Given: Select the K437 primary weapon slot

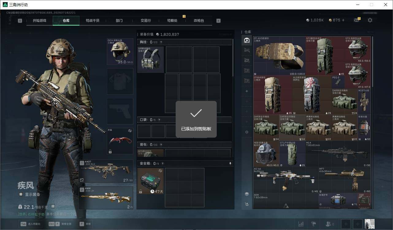Looking at the screenshot, I should (x=106, y=171).
